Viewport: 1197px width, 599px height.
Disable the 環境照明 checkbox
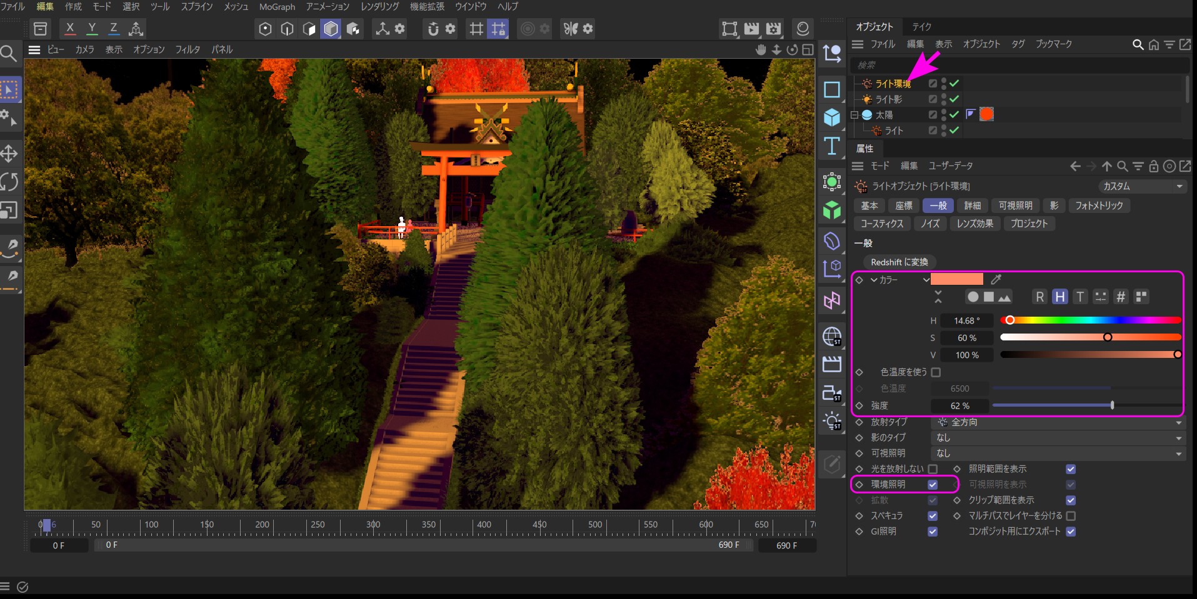point(933,485)
